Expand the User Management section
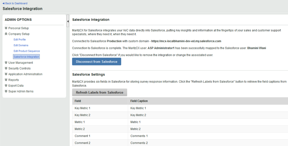 pos(19,63)
